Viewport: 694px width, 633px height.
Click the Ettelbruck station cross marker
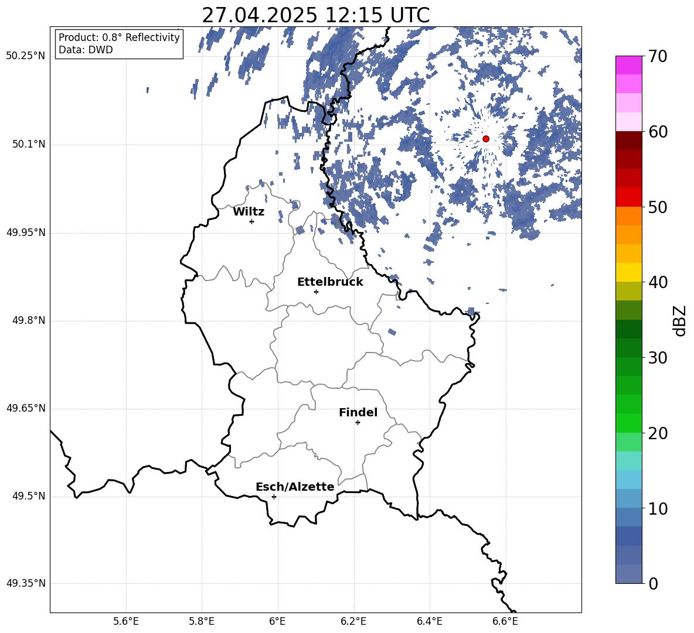(316, 292)
